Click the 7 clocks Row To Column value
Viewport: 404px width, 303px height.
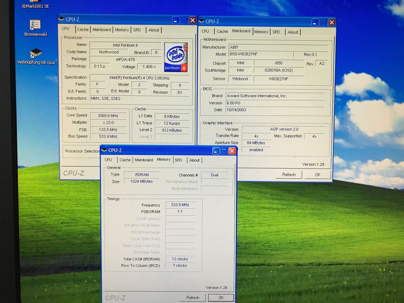click(180, 266)
